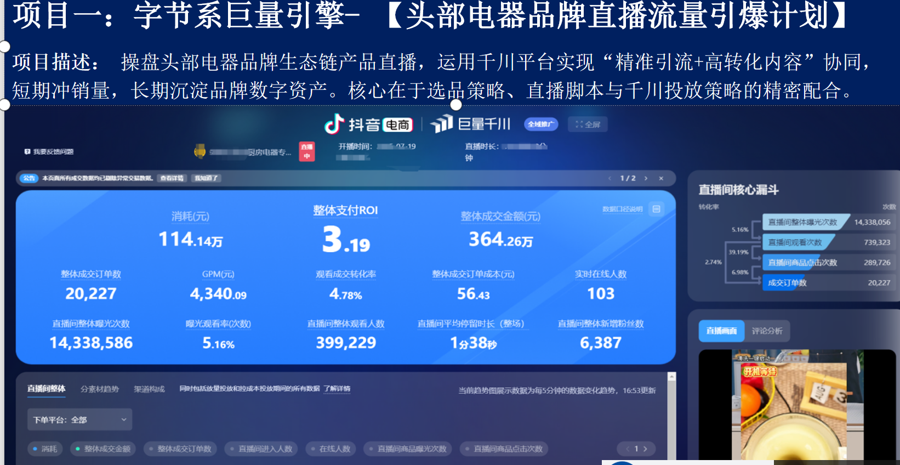Open the 下单平台 dropdown
Viewport: 900px width, 465px height.
[x=79, y=419]
